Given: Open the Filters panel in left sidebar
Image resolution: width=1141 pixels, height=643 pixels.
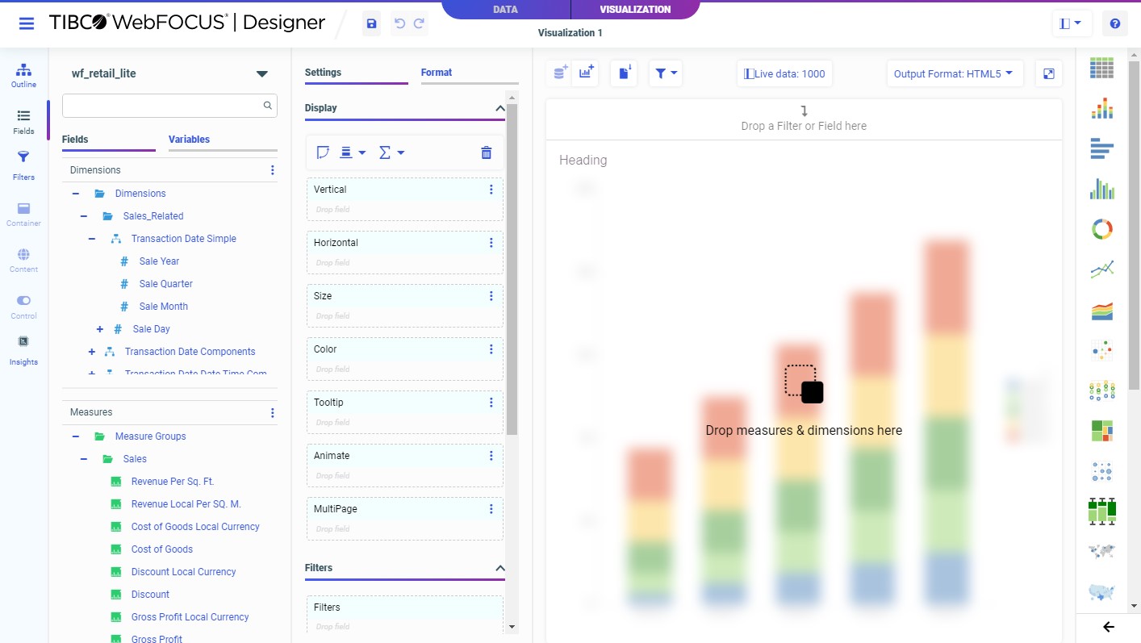Looking at the screenshot, I should click(23, 165).
